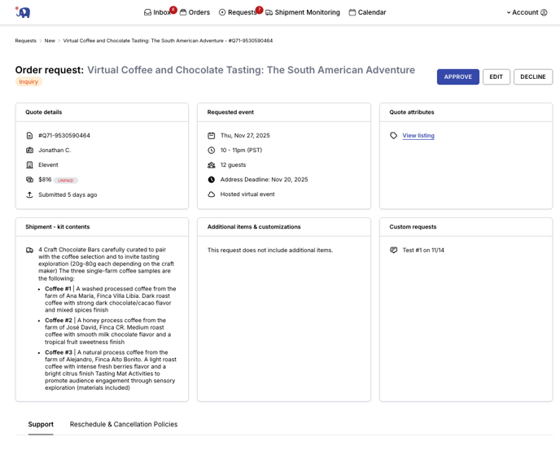Click the quote number document icon

(29, 136)
